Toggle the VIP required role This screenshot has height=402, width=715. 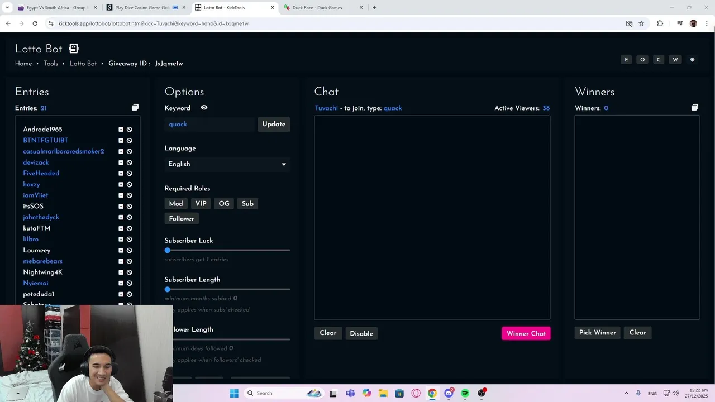tap(201, 204)
